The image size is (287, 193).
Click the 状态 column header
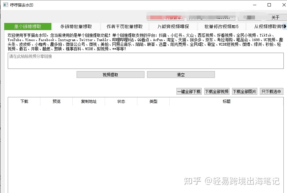121,101
